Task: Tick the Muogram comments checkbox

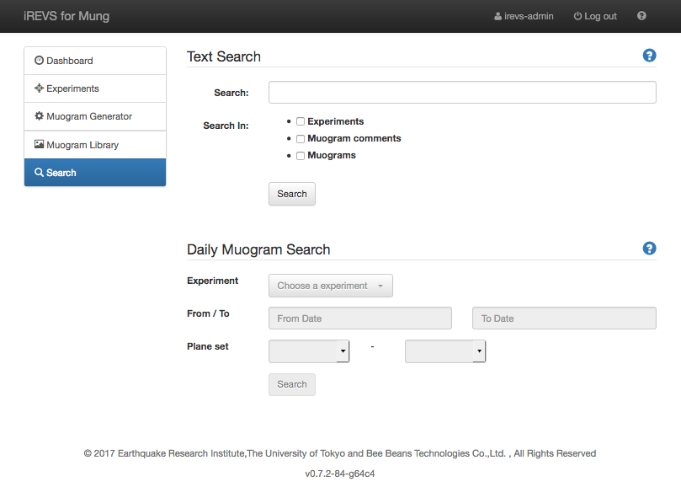Action: coord(301,139)
